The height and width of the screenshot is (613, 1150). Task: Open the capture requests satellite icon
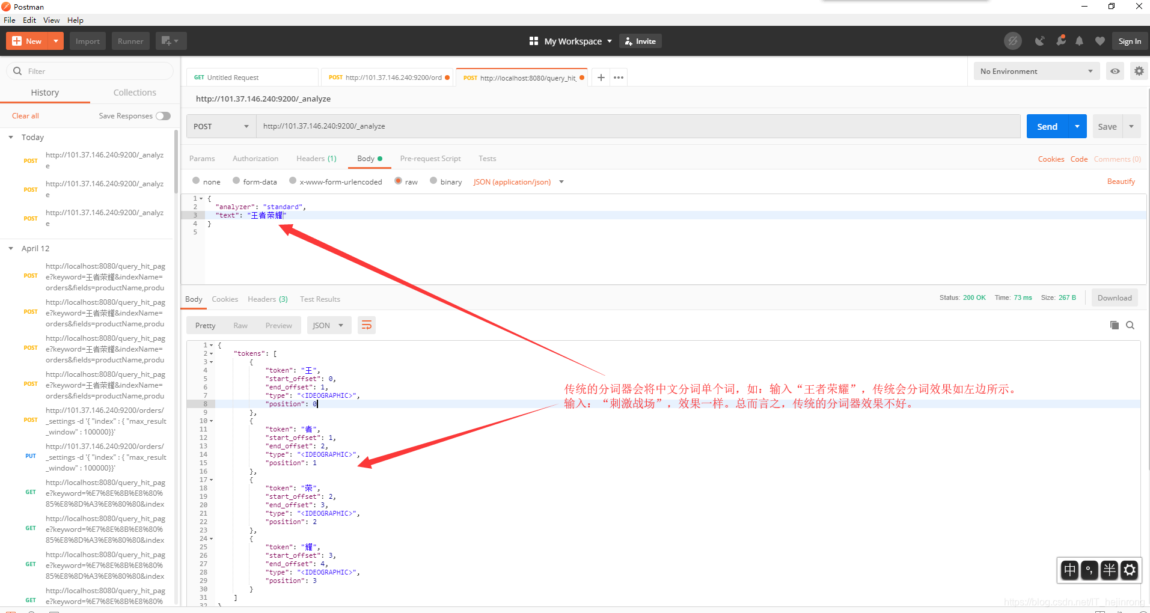click(1039, 41)
